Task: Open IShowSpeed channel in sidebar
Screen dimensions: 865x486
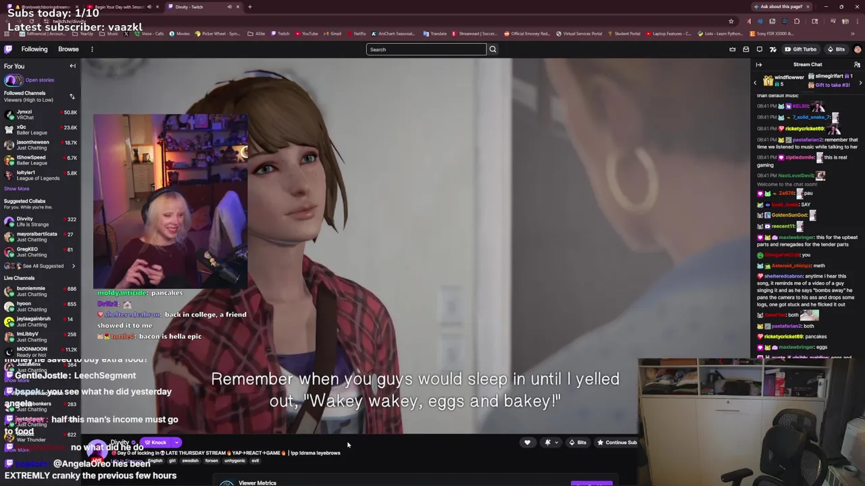Action: [x=41, y=160]
